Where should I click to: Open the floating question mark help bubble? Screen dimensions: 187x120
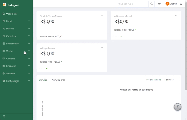click(x=177, y=107)
